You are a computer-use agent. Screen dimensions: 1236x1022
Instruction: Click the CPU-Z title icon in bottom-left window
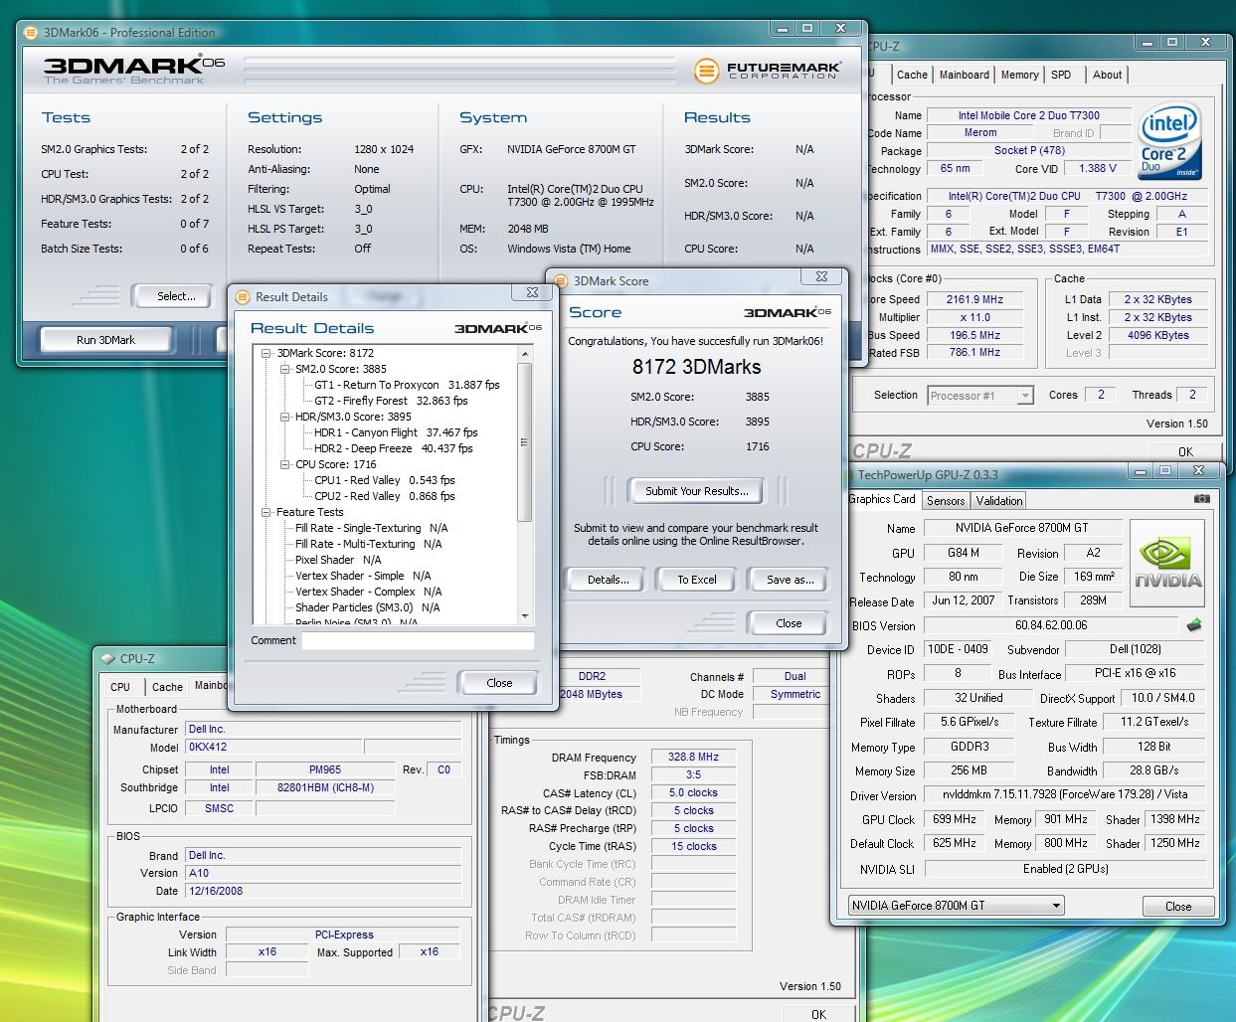point(107,658)
